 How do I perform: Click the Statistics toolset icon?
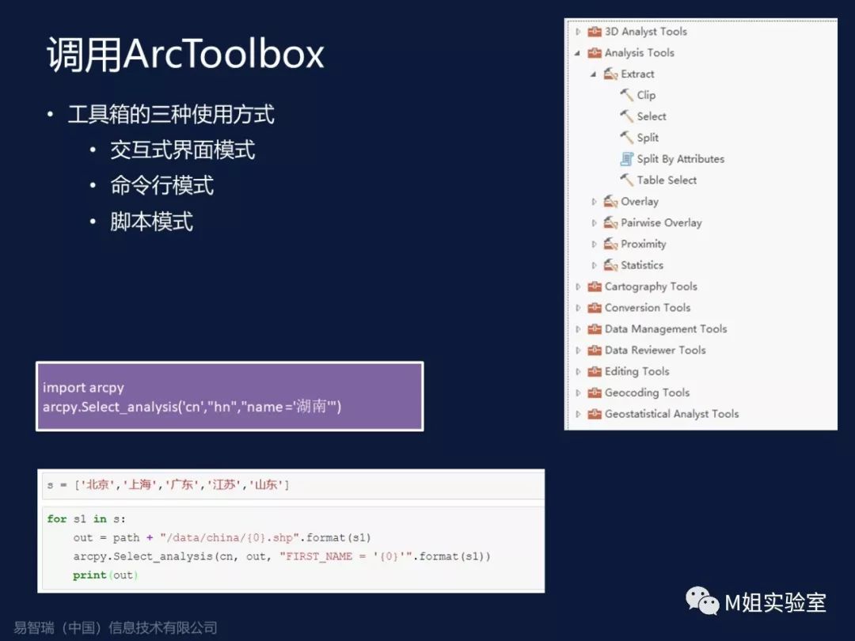(x=610, y=265)
